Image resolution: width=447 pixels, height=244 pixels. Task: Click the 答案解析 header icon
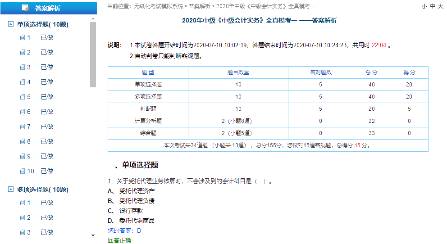coord(25,8)
